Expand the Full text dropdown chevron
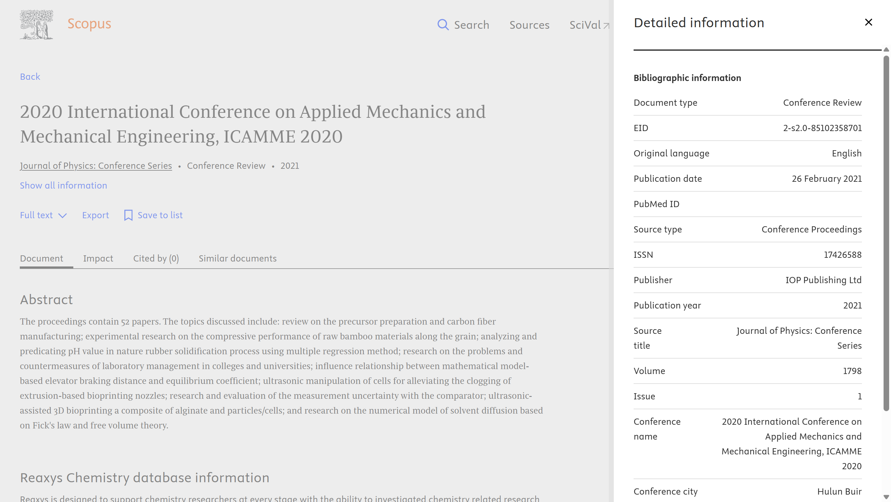The image size is (891, 502). tap(62, 215)
